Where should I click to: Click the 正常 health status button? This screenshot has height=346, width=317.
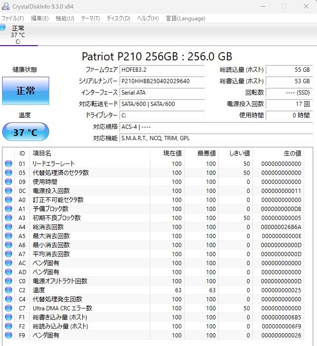click(x=26, y=91)
